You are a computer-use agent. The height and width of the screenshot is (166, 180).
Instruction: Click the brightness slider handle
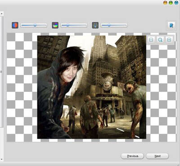click(x=109, y=25)
